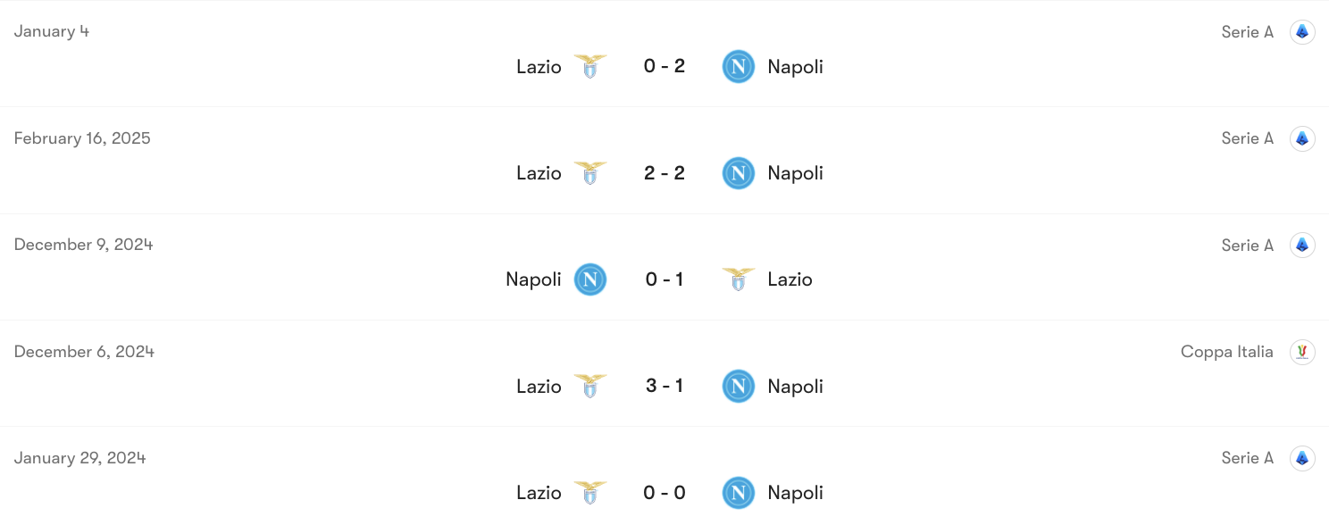Select the Lazio badge in the January 29 match

pos(590,492)
